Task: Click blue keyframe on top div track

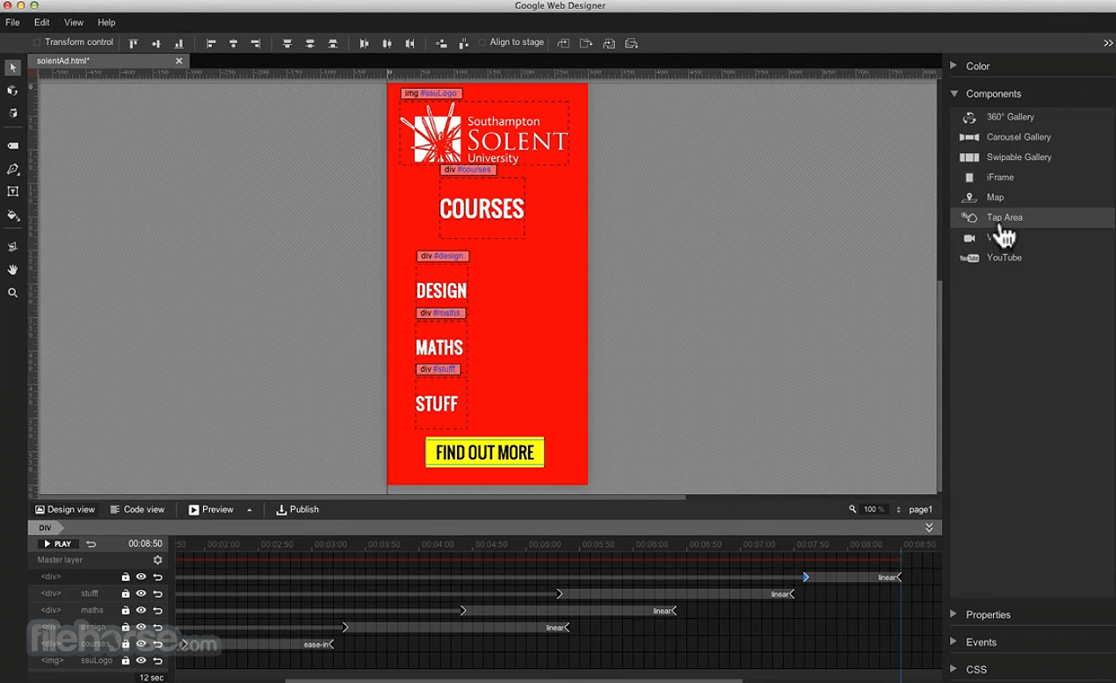Action: 806,578
